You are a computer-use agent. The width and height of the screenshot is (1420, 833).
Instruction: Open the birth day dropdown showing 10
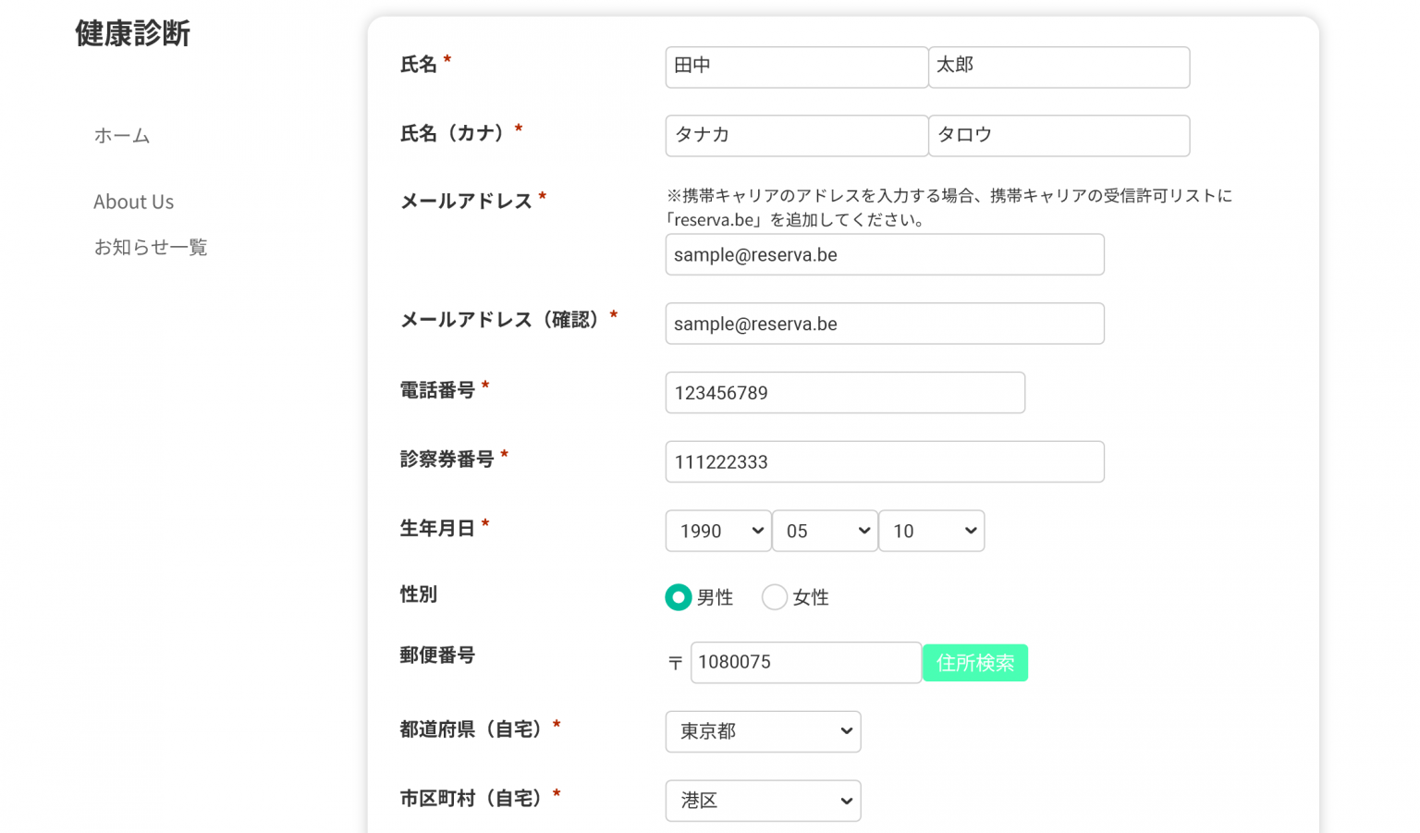pos(931,531)
